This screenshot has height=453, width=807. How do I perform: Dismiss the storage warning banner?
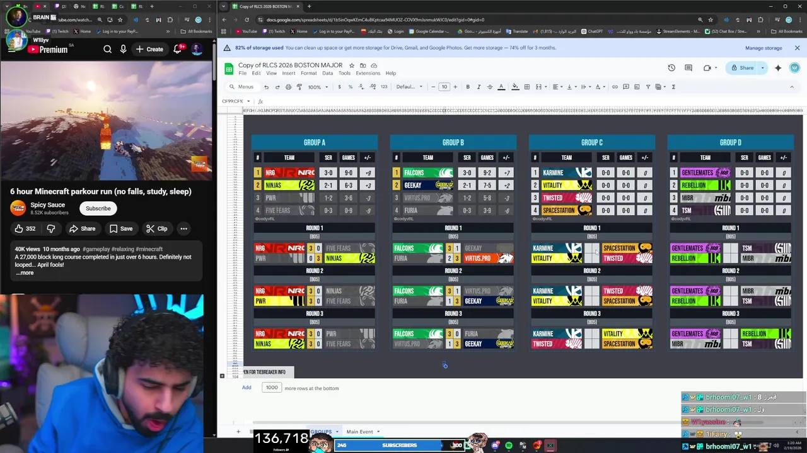tap(797, 48)
